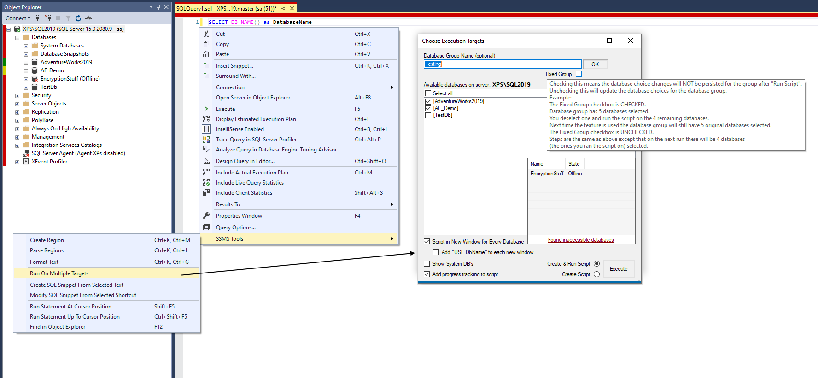This screenshot has height=378, width=818.
Task: Select the Create Script radio button
Action: pyautogui.click(x=597, y=274)
